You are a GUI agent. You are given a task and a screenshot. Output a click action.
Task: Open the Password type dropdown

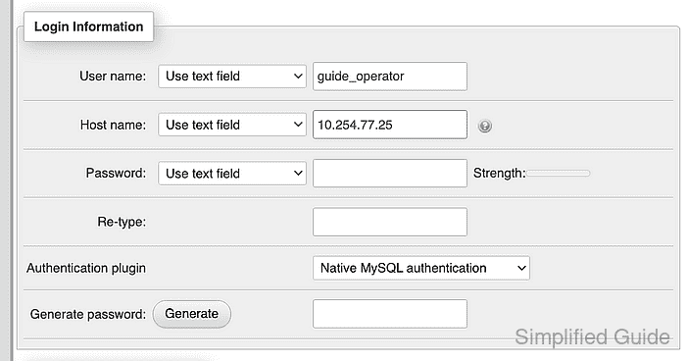point(232,174)
